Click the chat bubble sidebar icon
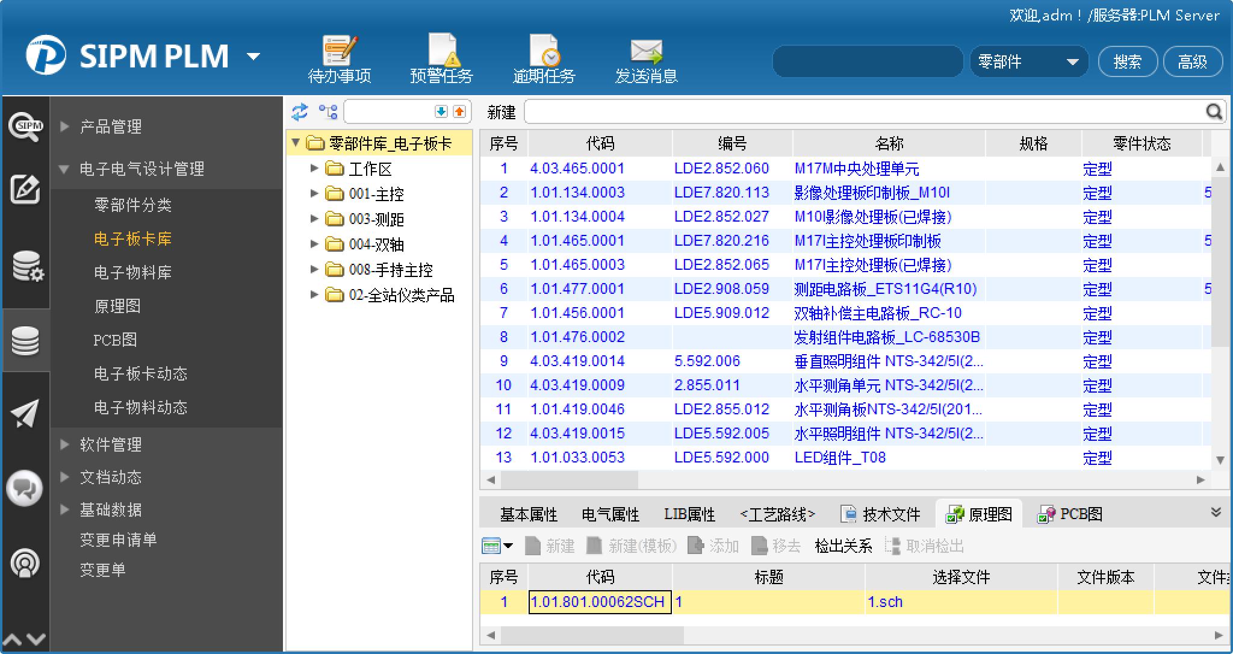 [25, 488]
